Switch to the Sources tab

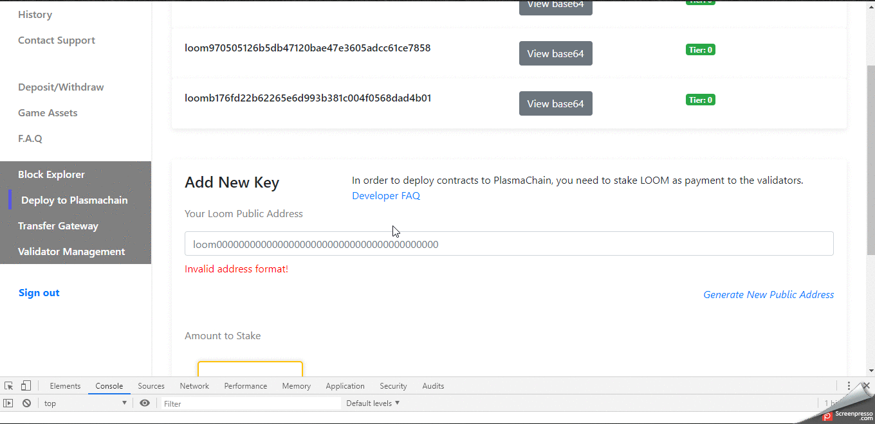click(x=151, y=385)
